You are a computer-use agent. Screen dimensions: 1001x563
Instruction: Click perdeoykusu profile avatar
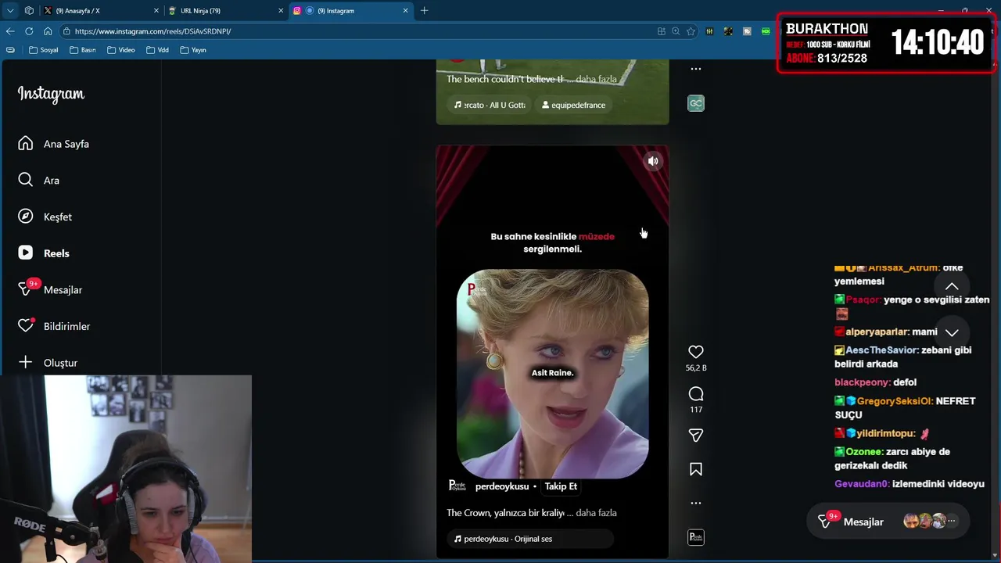(457, 486)
